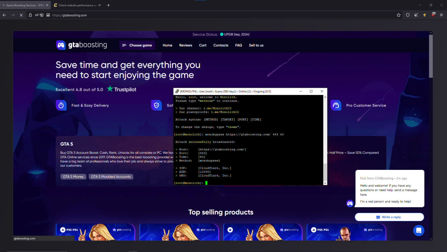Open the Sell to us page
The width and height of the screenshot is (447, 252).
[x=256, y=45]
